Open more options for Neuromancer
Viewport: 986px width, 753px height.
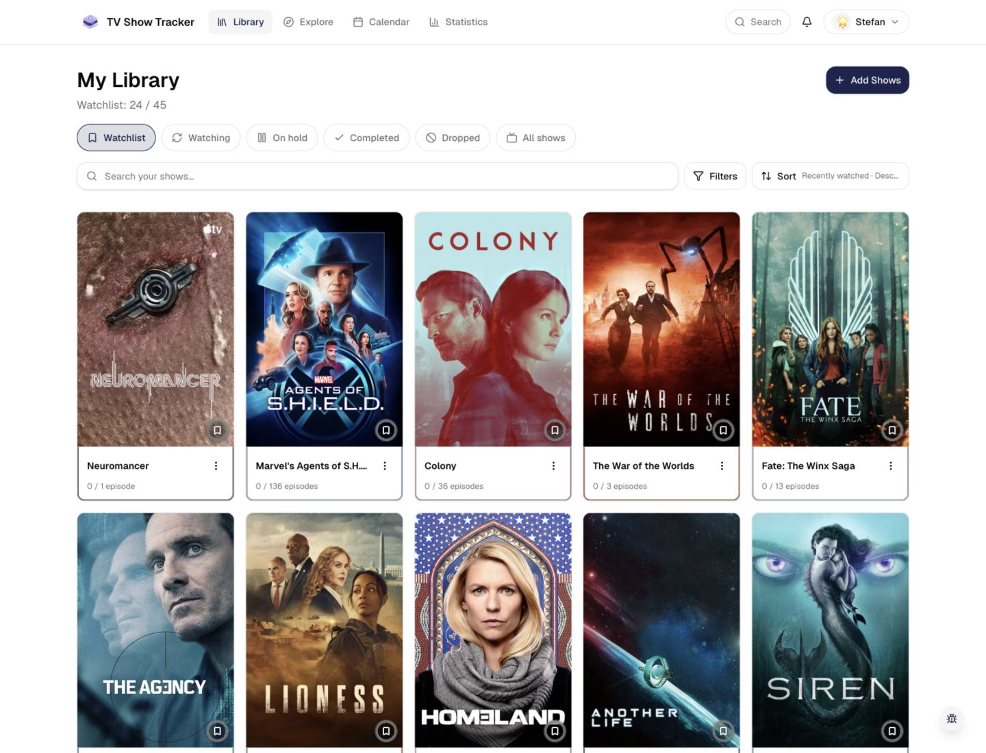coord(216,465)
